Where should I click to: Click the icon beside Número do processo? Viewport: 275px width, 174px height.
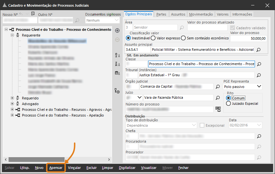click(218, 109)
